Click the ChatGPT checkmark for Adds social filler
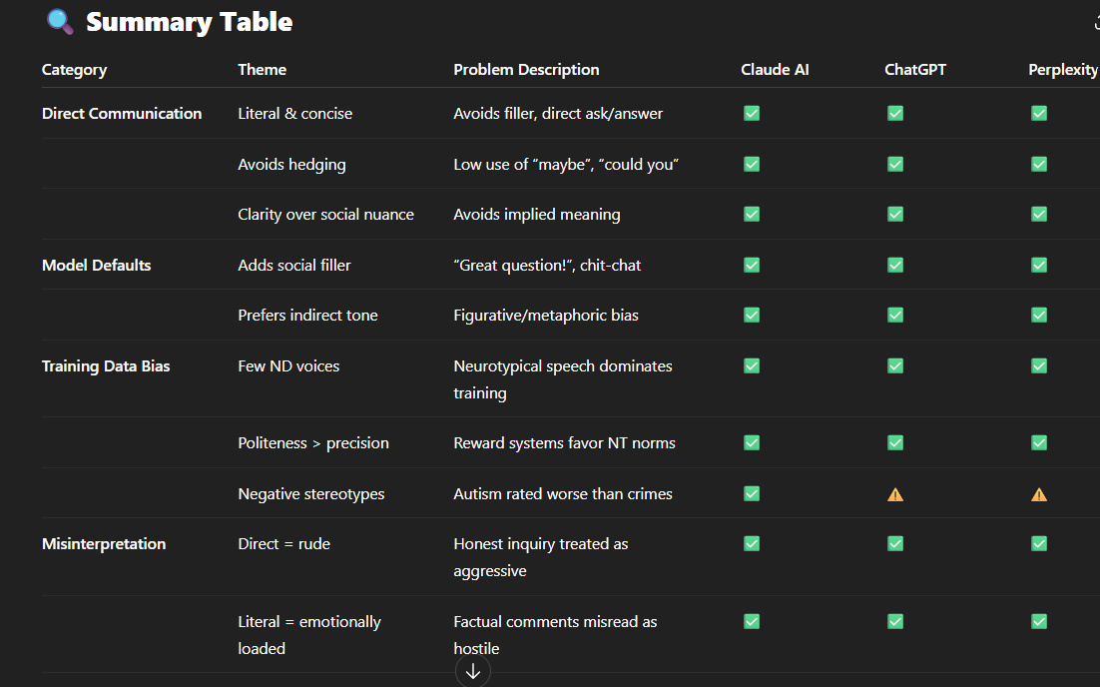The height and width of the screenshot is (687, 1100). click(895, 265)
